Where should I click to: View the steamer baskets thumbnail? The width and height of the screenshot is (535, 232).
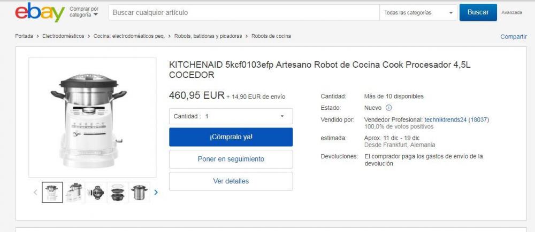pyautogui.click(x=117, y=193)
